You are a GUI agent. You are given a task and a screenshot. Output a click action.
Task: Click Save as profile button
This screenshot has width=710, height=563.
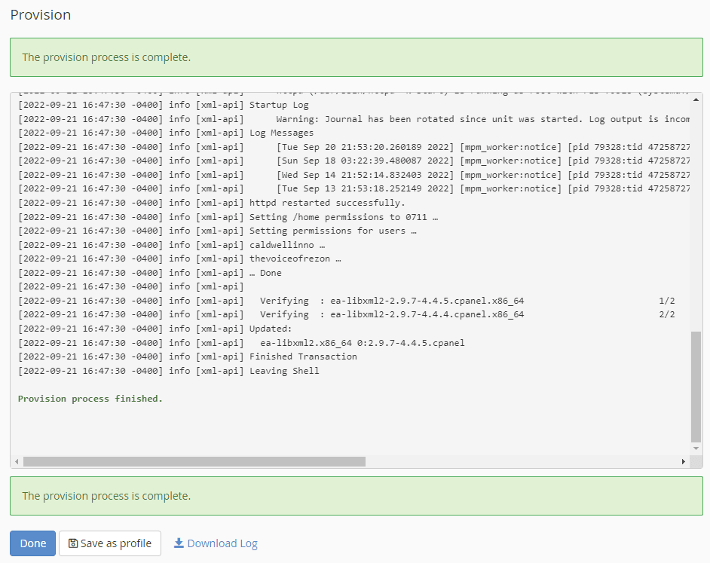point(110,543)
